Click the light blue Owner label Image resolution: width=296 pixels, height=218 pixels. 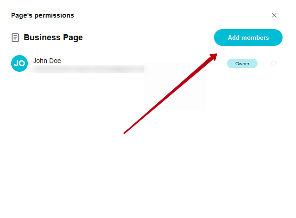[242, 63]
